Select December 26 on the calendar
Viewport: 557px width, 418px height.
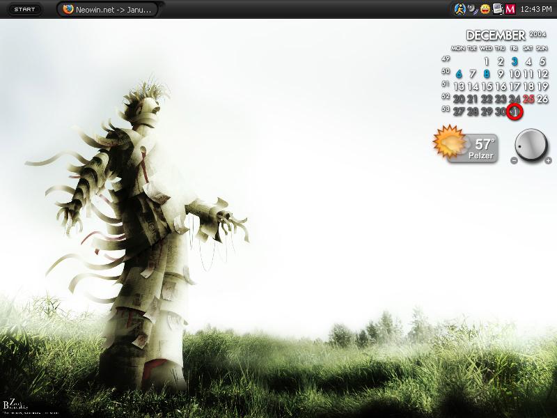[x=542, y=99]
